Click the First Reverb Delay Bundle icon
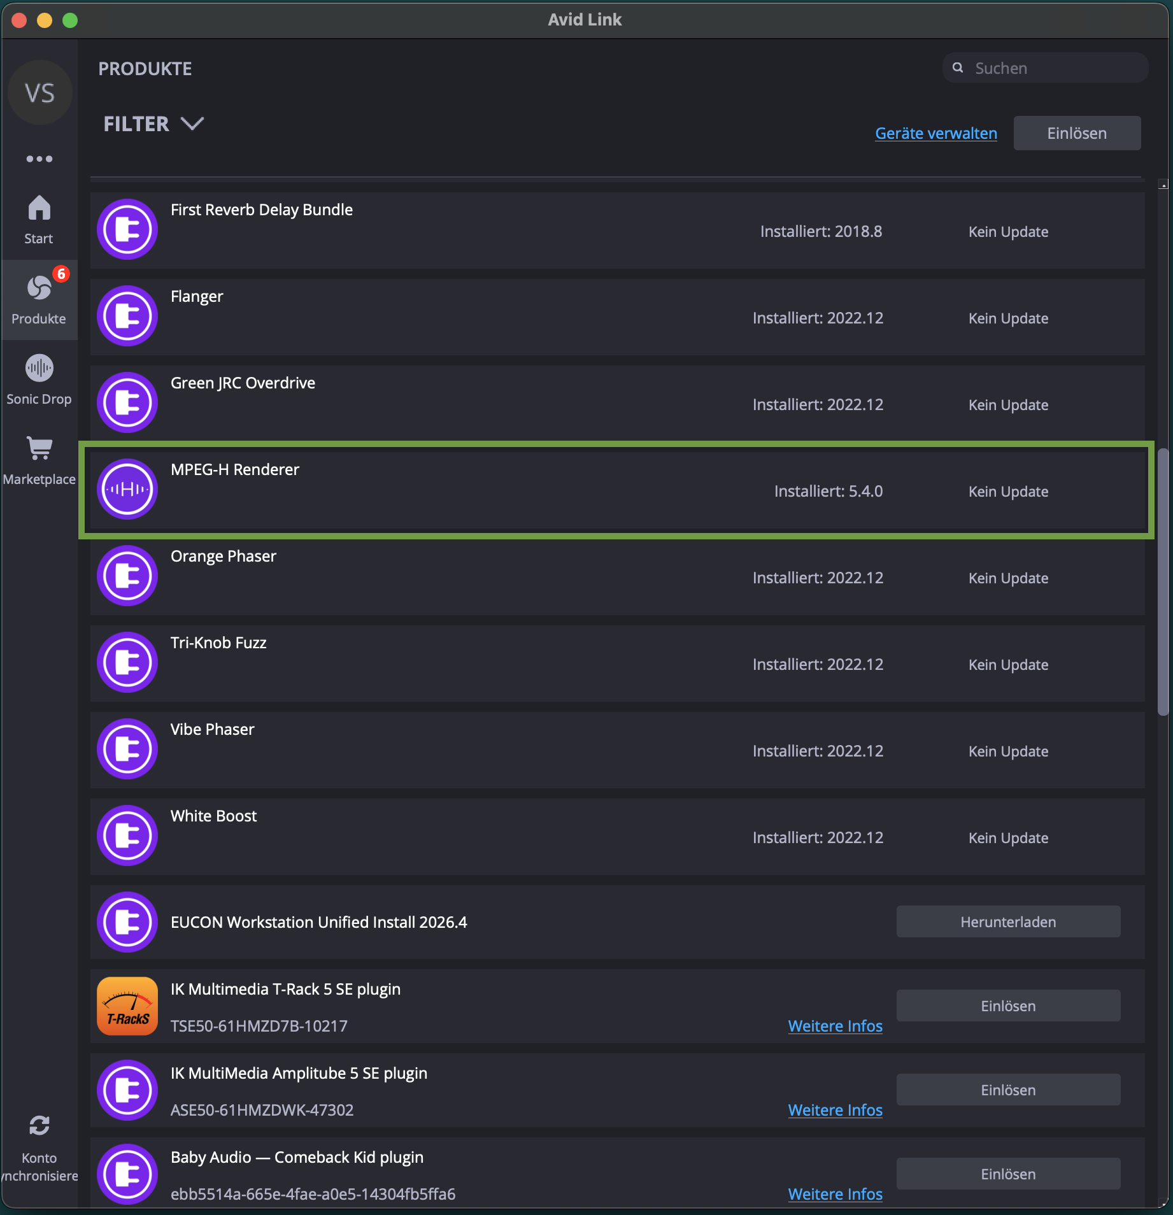The width and height of the screenshot is (1173, 1215). 127,229
